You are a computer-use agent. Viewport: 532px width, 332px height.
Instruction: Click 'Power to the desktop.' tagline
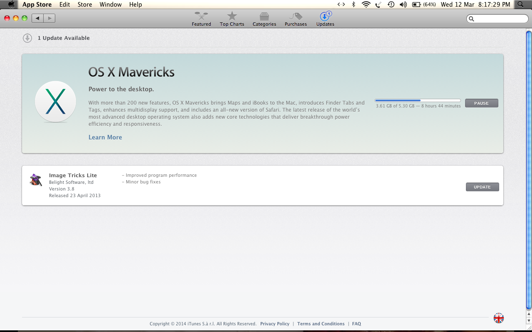(x=121, y=89)
